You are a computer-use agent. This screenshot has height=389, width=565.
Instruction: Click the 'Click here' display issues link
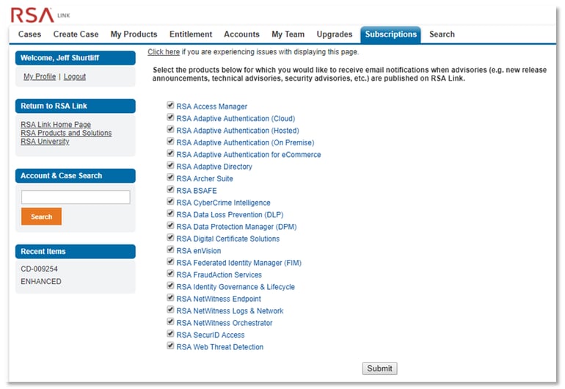(164, 52)
